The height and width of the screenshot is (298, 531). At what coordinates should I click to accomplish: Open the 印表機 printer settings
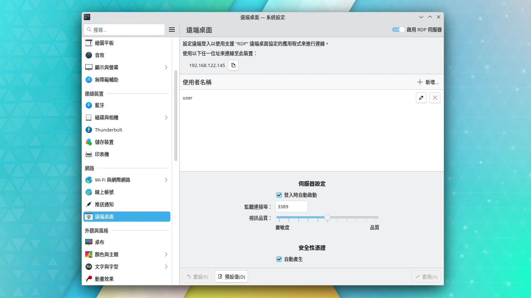[x=102, y=154]
